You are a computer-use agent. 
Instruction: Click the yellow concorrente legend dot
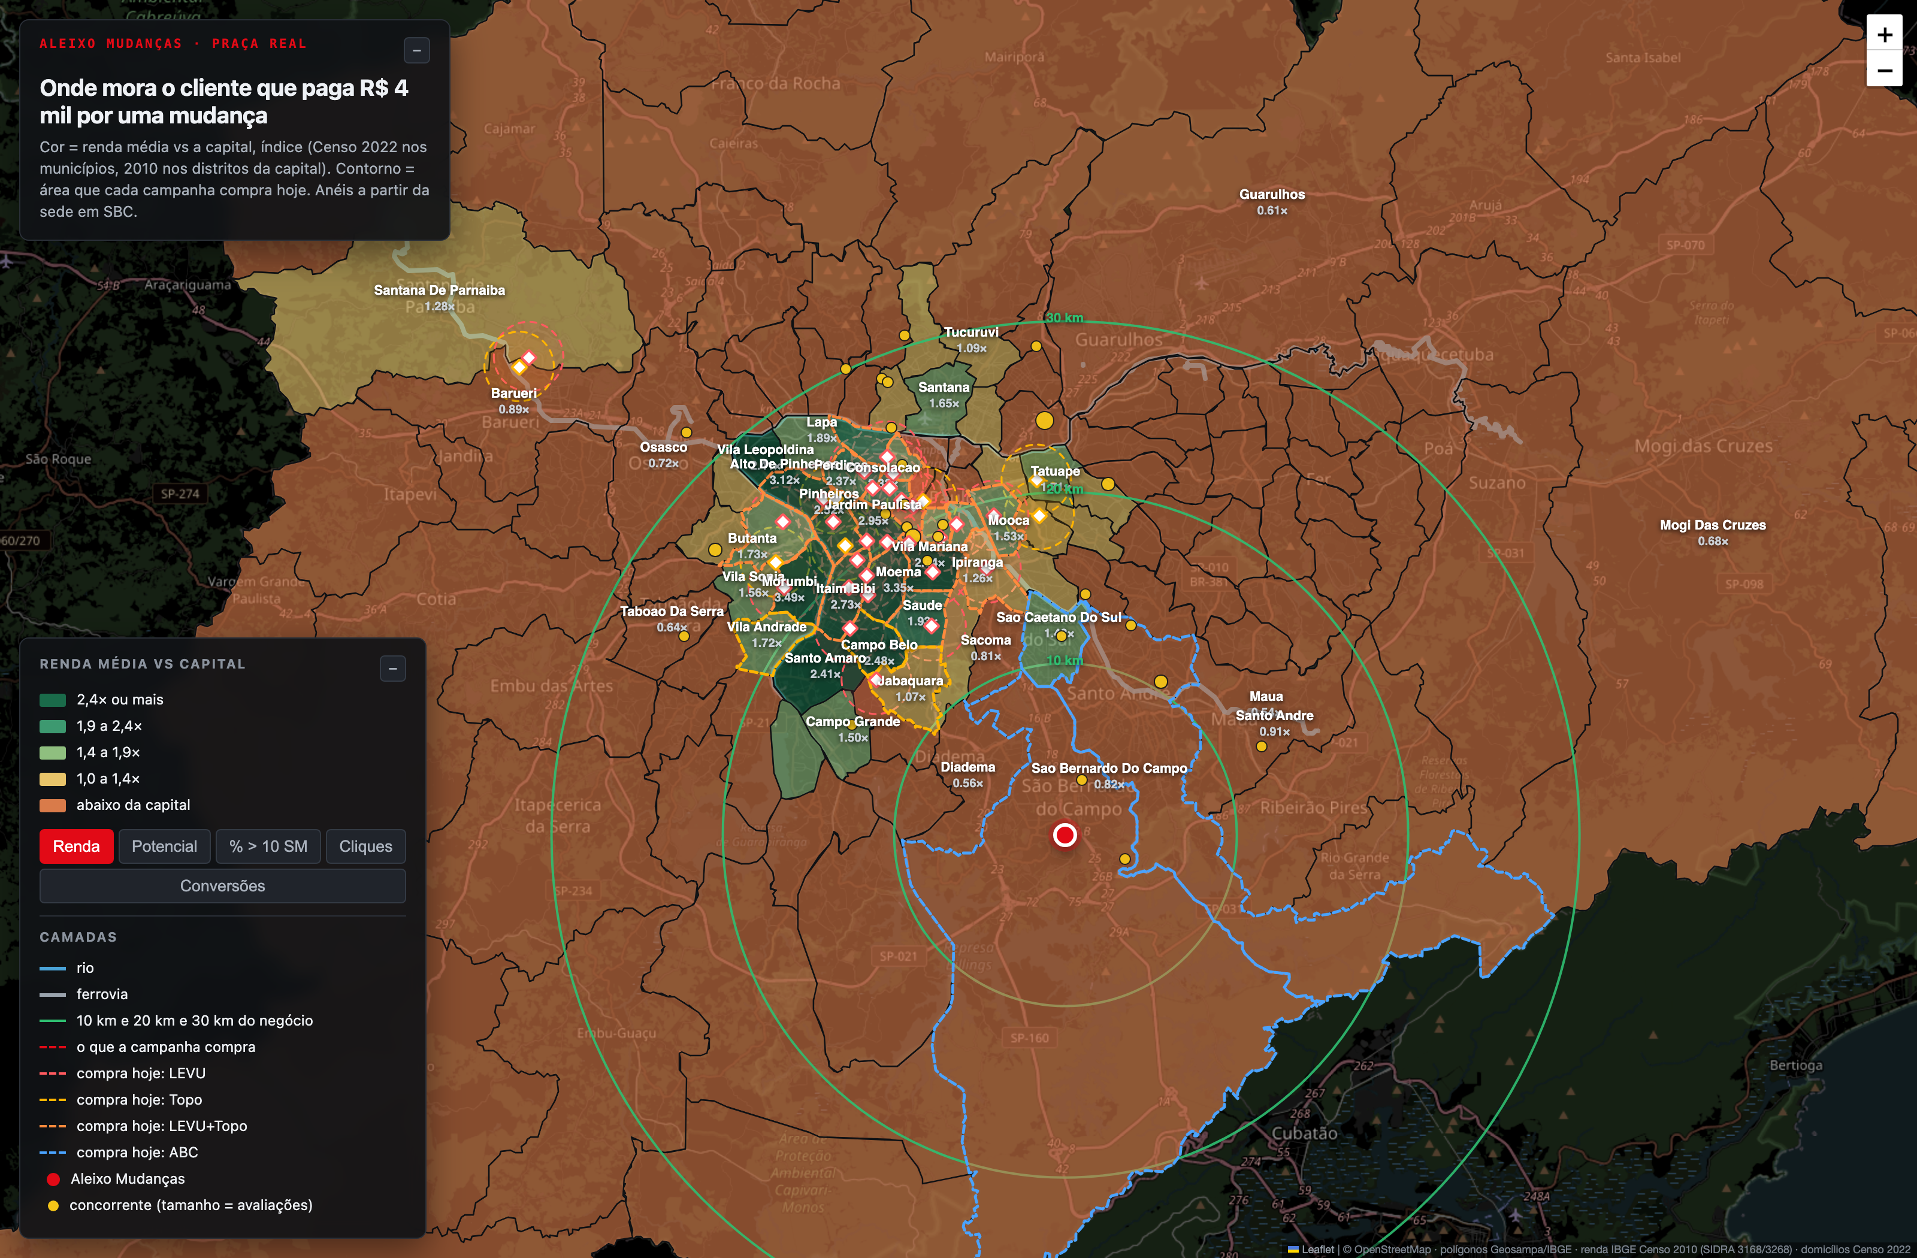point(53,1206)
